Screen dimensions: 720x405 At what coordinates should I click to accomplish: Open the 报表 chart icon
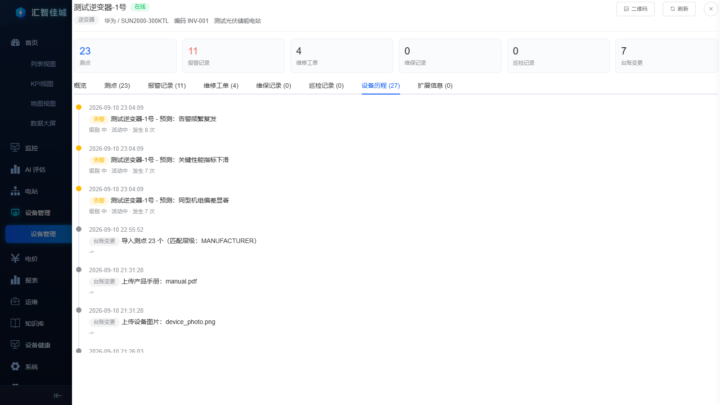click(15, 280)
